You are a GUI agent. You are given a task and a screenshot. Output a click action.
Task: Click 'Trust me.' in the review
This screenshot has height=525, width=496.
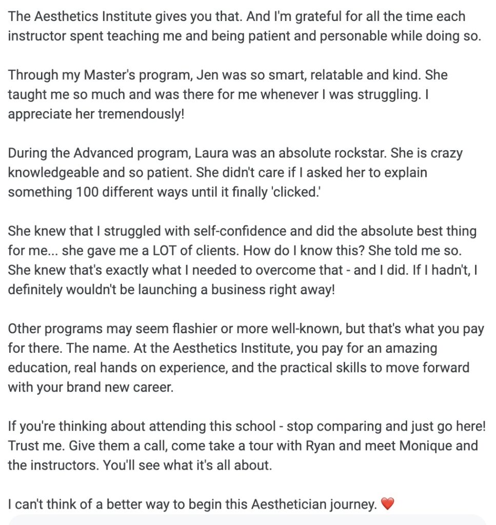36,446
